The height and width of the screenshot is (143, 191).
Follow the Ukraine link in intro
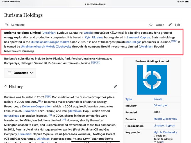click(97, 37)
